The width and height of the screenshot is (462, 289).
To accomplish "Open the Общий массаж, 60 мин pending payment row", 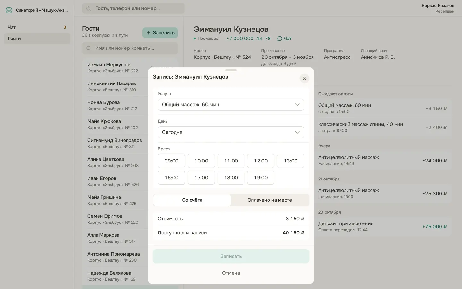I will 383,109.
